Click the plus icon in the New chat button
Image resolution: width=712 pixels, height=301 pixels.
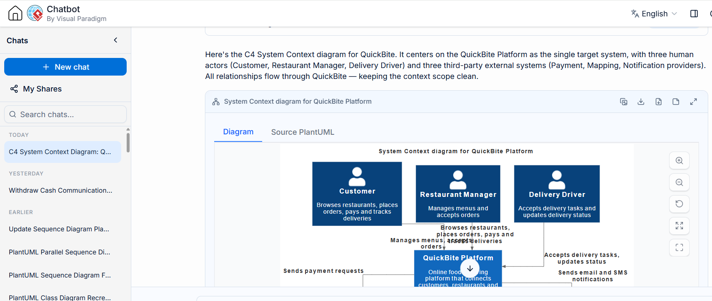pyautogui.click(x=46, y=67)
